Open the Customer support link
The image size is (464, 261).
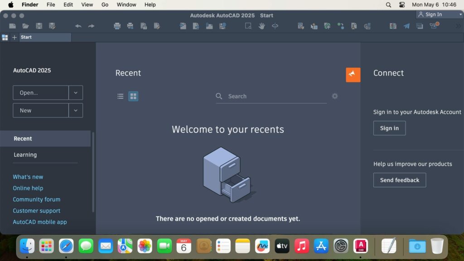(36, 210)
